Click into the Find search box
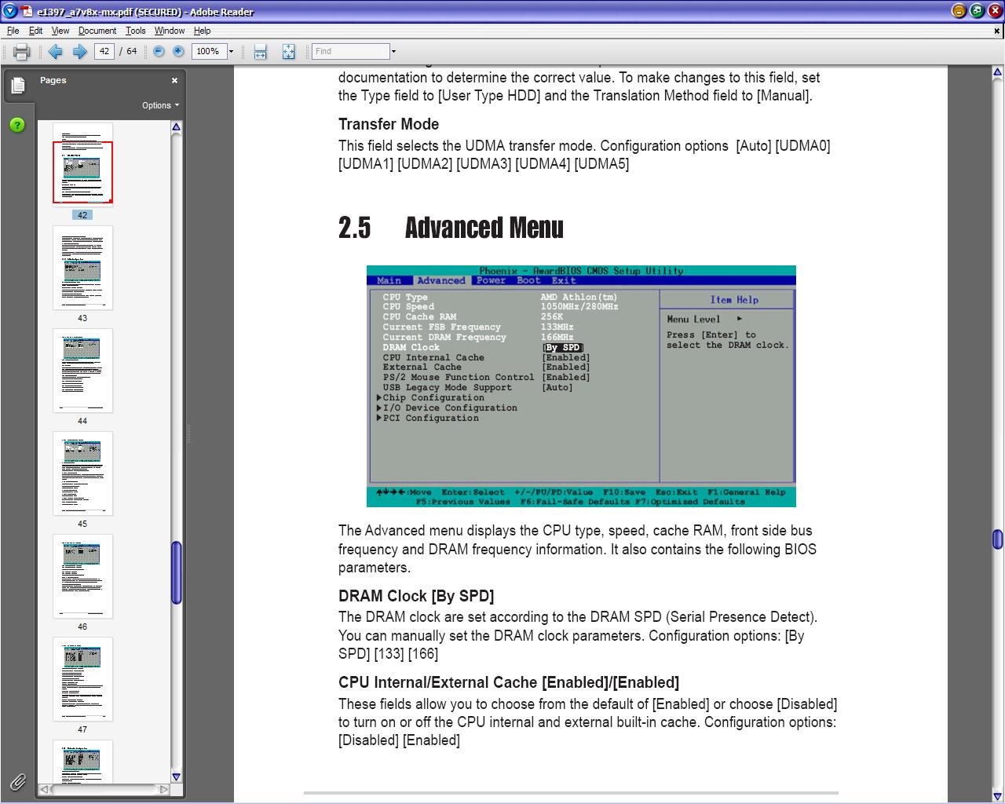This screenshot has width=1005, height=804. (x=351, y=51)
